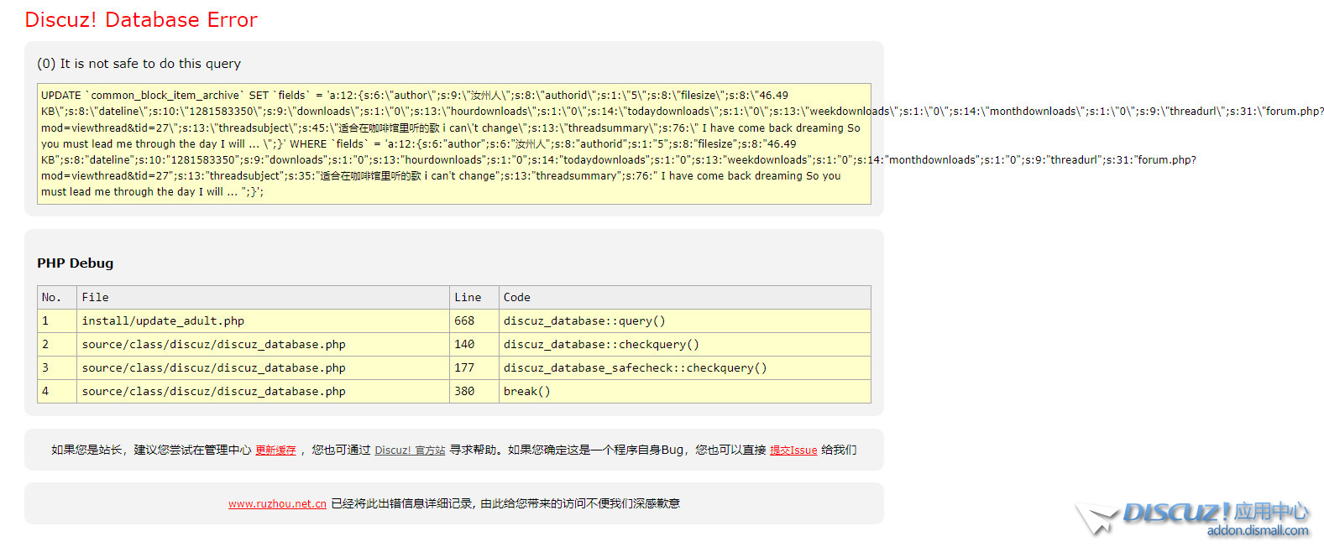Select line number 668 cell
The height and width of the screenshot is (552, 1324).
click(x=474, y=321)
